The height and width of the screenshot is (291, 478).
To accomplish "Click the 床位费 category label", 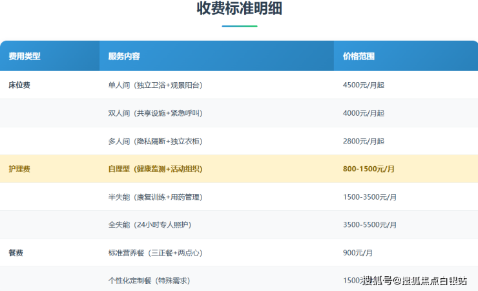I will click(19, 85).
